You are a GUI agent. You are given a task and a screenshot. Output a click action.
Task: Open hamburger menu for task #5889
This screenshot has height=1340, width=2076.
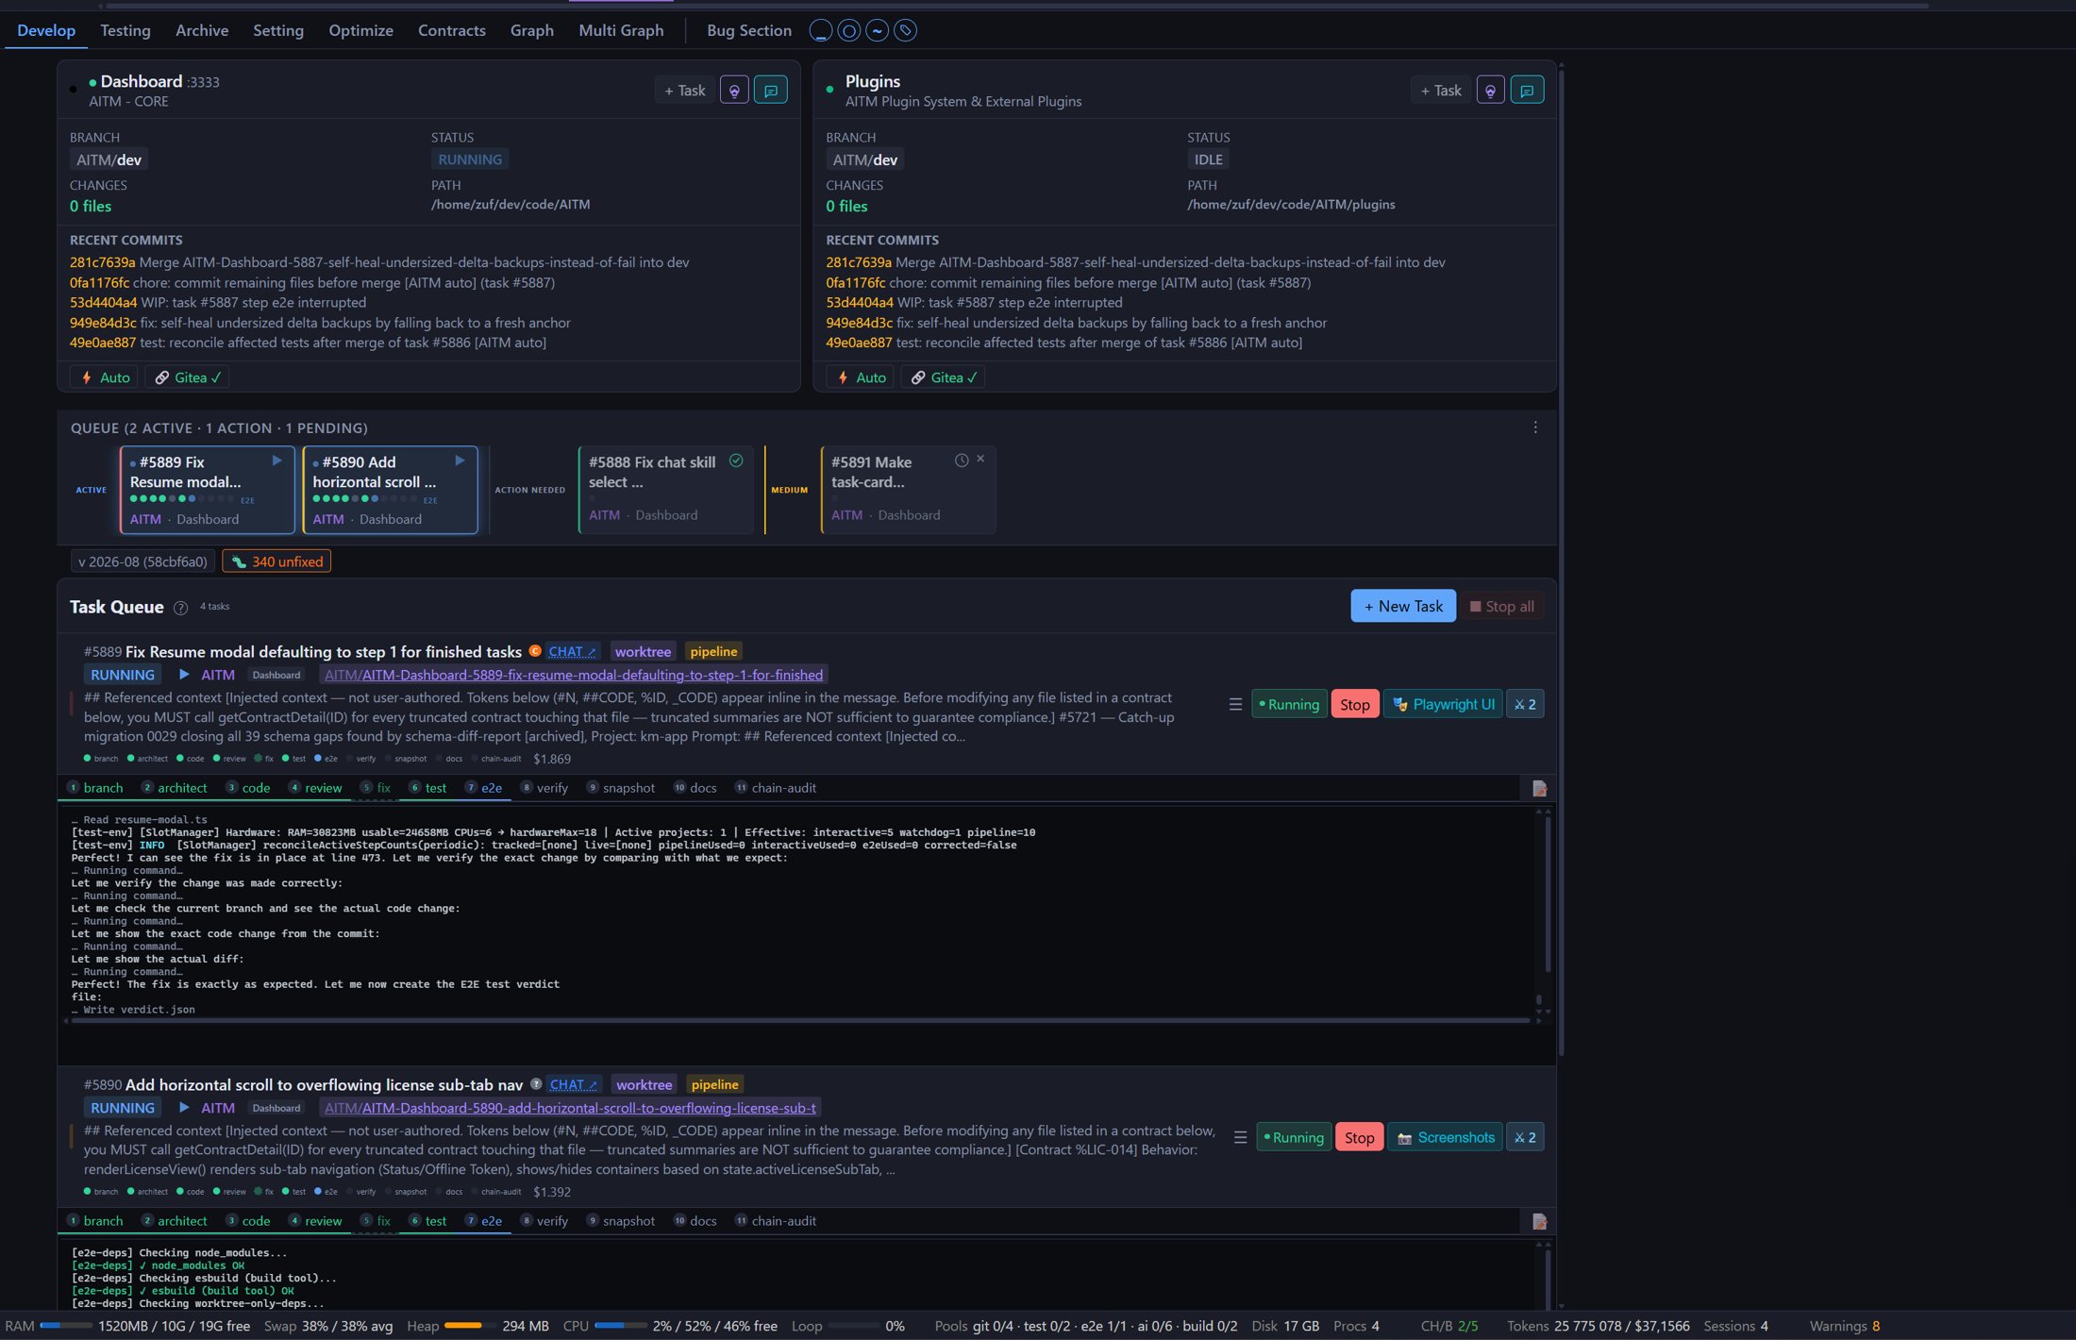pyautogui.click(x=1235, y=705)
